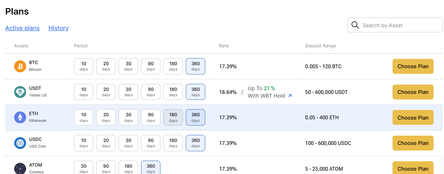444x174 pixels.
Task: Open the History tab
Action: [x=59, y=28]
